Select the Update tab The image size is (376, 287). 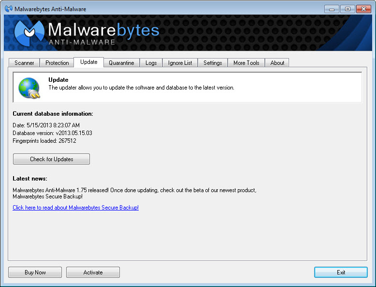pyautogui.click(x=89, y=62)
